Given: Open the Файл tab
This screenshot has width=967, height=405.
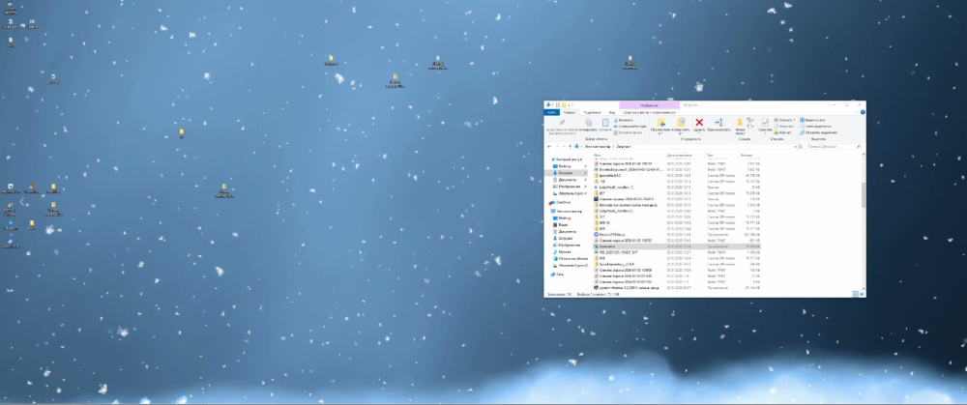Looking at the screenshot, I should pyautogui.click(x=551, y=112).
